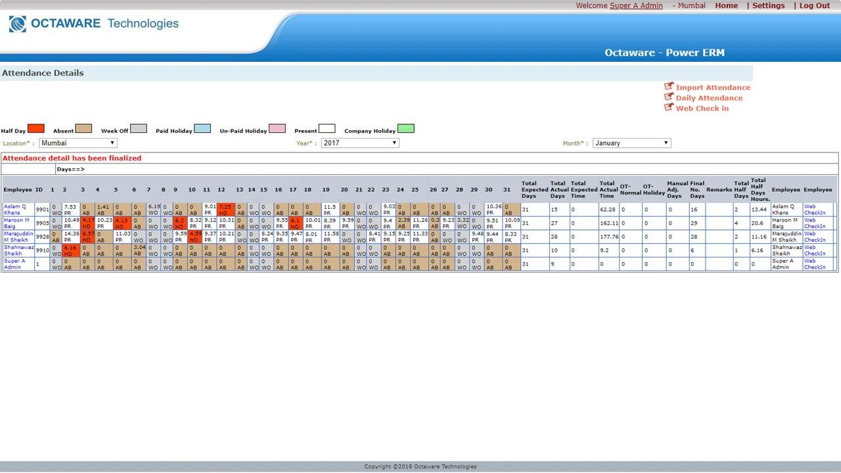Viewport: 841px width, 473px height.
Task: Open the Year dropdown showing 2017
Action: pos(360,143)
